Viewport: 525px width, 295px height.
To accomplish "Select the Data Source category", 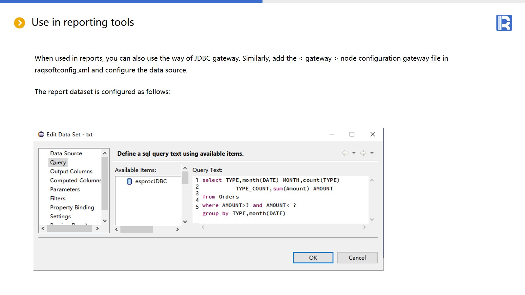I will point(66,153).
